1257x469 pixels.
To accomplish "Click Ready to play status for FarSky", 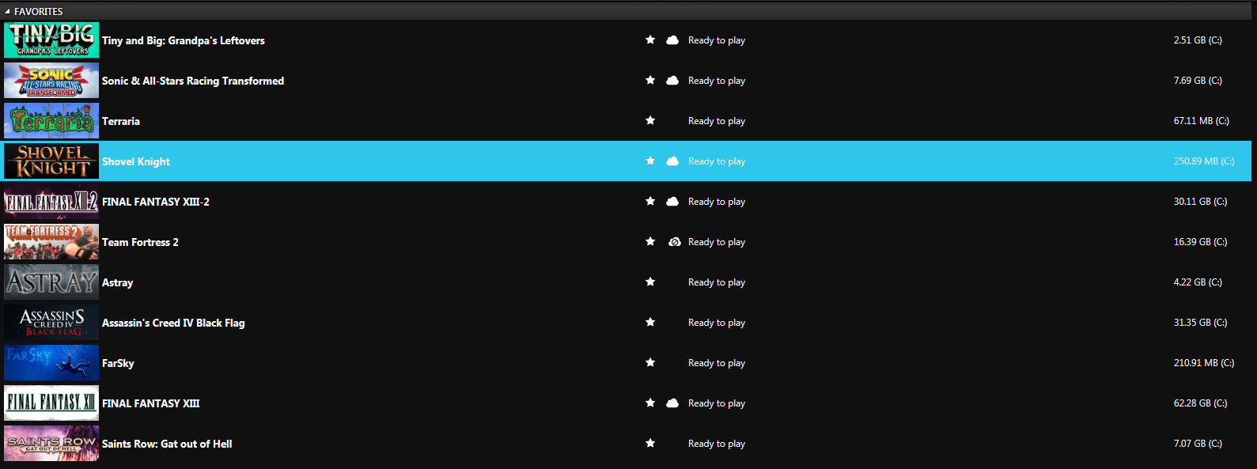I will click(717, 363).
